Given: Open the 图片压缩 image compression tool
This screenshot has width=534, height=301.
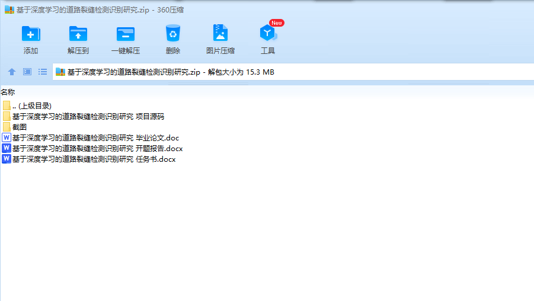Looking at the screenshot, I should (x=220, y=33).
